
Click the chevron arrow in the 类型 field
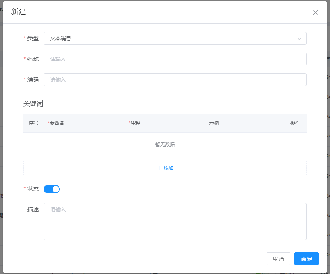[x=299, y=39]
